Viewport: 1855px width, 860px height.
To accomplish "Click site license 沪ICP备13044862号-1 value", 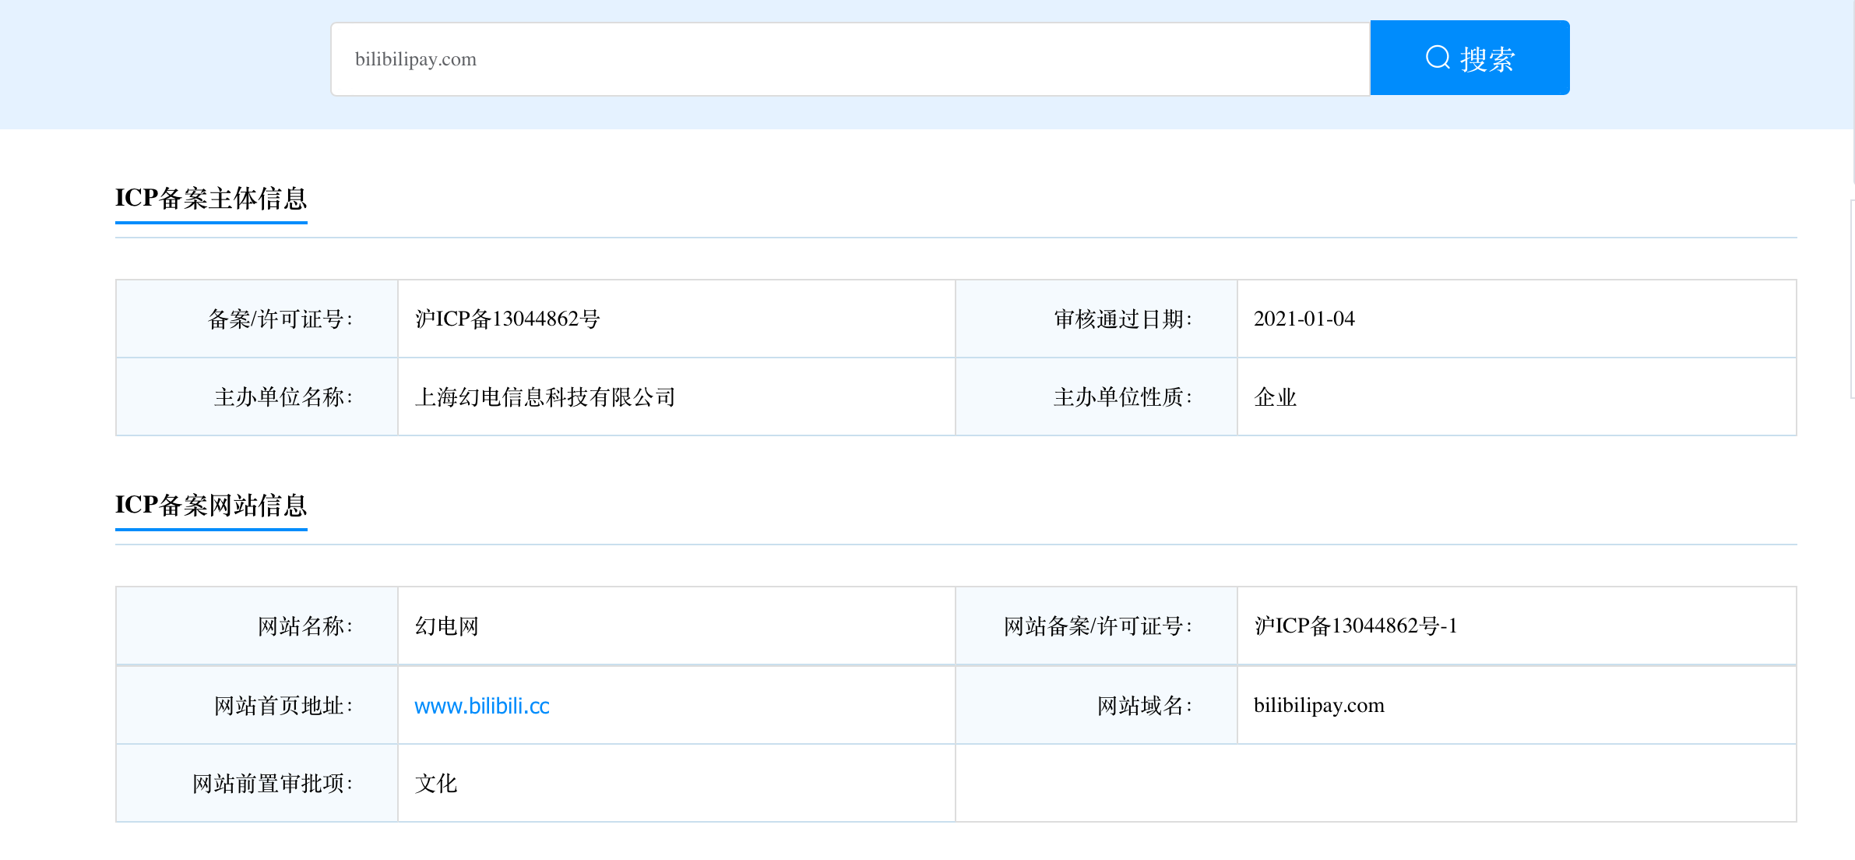I will pyautogui.click(x=1355, y=626).
